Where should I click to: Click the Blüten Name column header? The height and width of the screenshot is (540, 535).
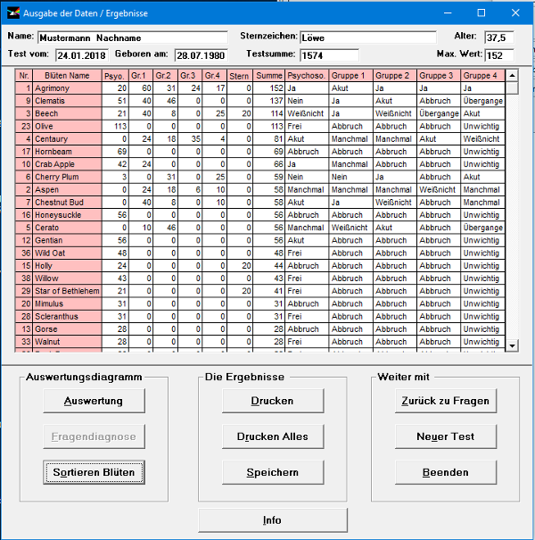pos(68,76)
